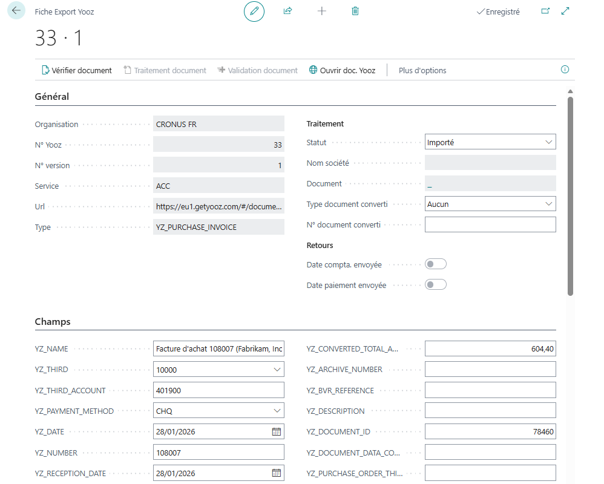This screenshot has height=484, width=604.
Task: Open Type document converti dropdown
Action: pos(549,204)
